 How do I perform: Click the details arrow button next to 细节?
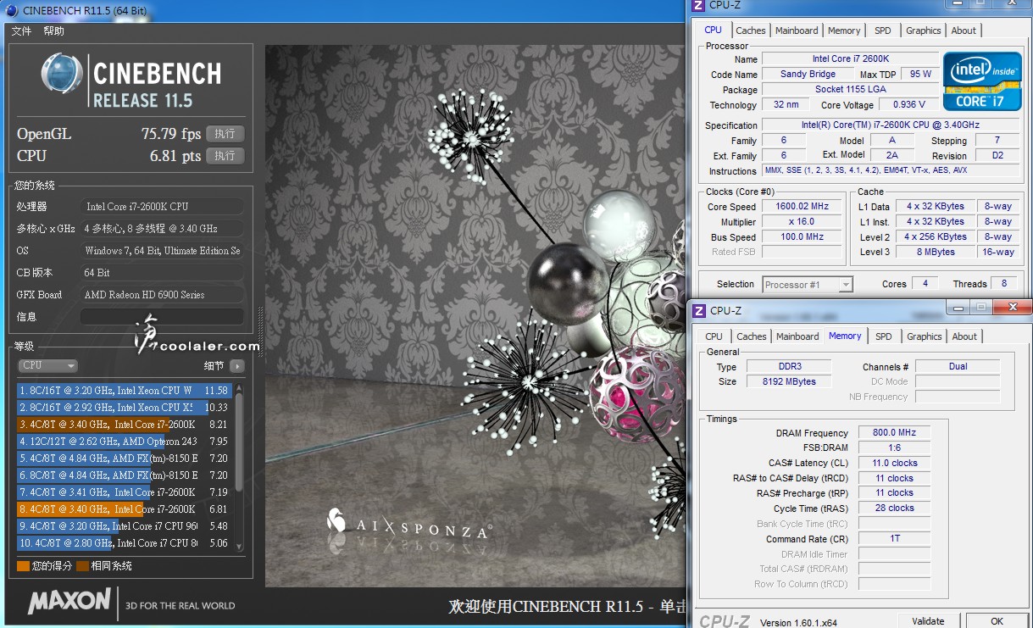pos(236,366)
